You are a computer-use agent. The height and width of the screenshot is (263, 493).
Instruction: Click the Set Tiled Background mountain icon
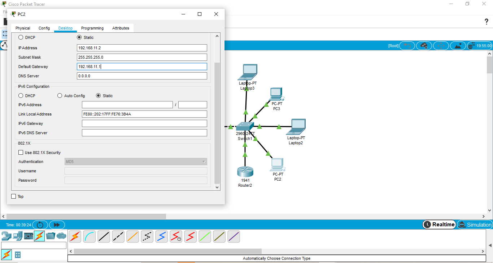[458, 46]
